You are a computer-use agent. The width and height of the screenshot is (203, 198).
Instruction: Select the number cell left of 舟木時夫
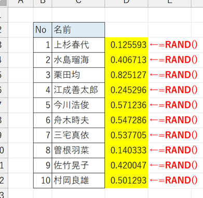[43, 120]
